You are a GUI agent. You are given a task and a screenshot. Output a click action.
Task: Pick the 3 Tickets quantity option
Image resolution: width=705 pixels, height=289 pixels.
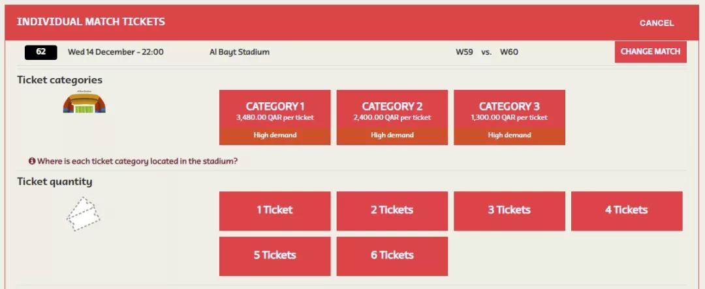(509, 210)
